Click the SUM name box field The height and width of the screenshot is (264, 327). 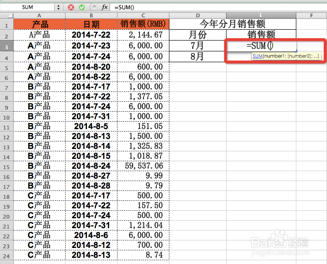tap(27, 7)
